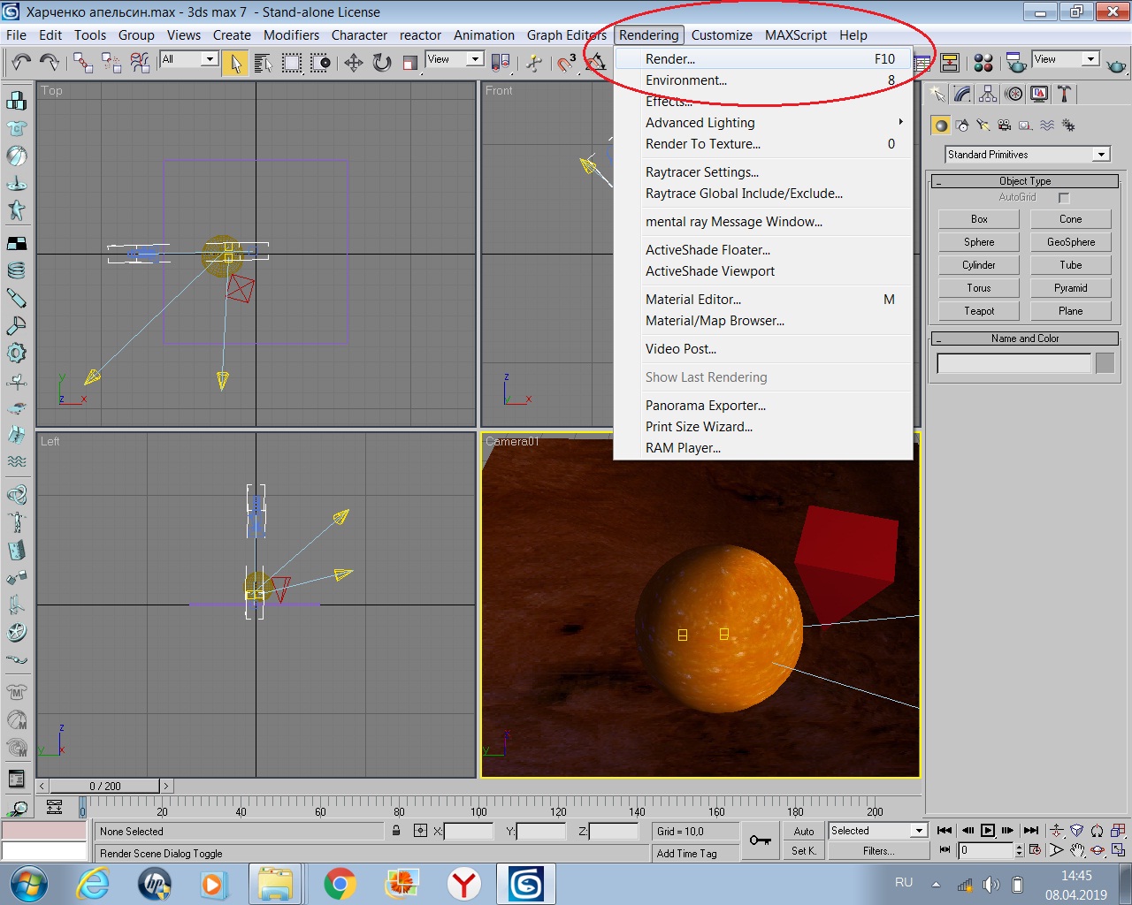Click the Redo arrow in the main toolbar

pos(50,62)
